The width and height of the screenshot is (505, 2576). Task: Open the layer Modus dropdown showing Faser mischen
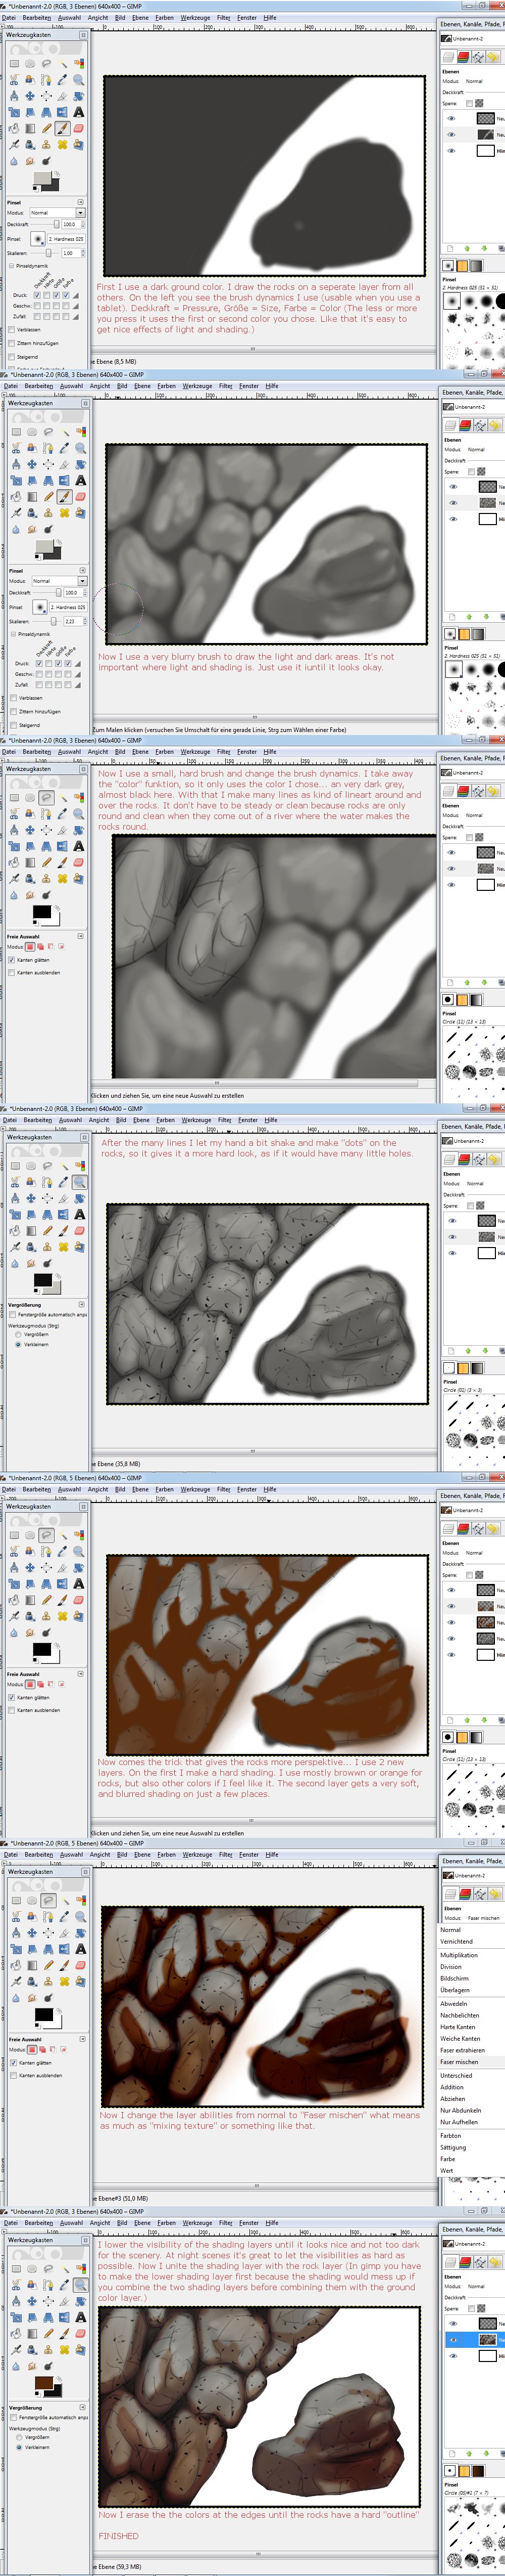coord(483,1918)
